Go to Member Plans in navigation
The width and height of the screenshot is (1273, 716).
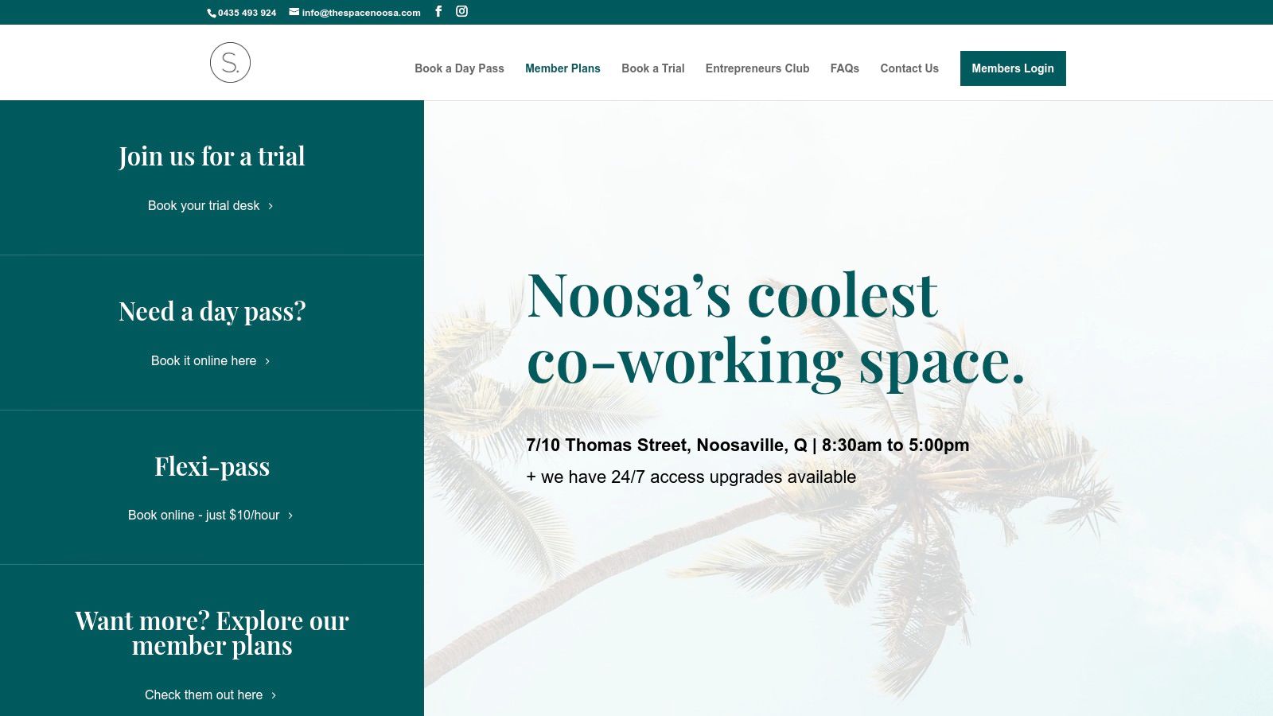point(563,68)
